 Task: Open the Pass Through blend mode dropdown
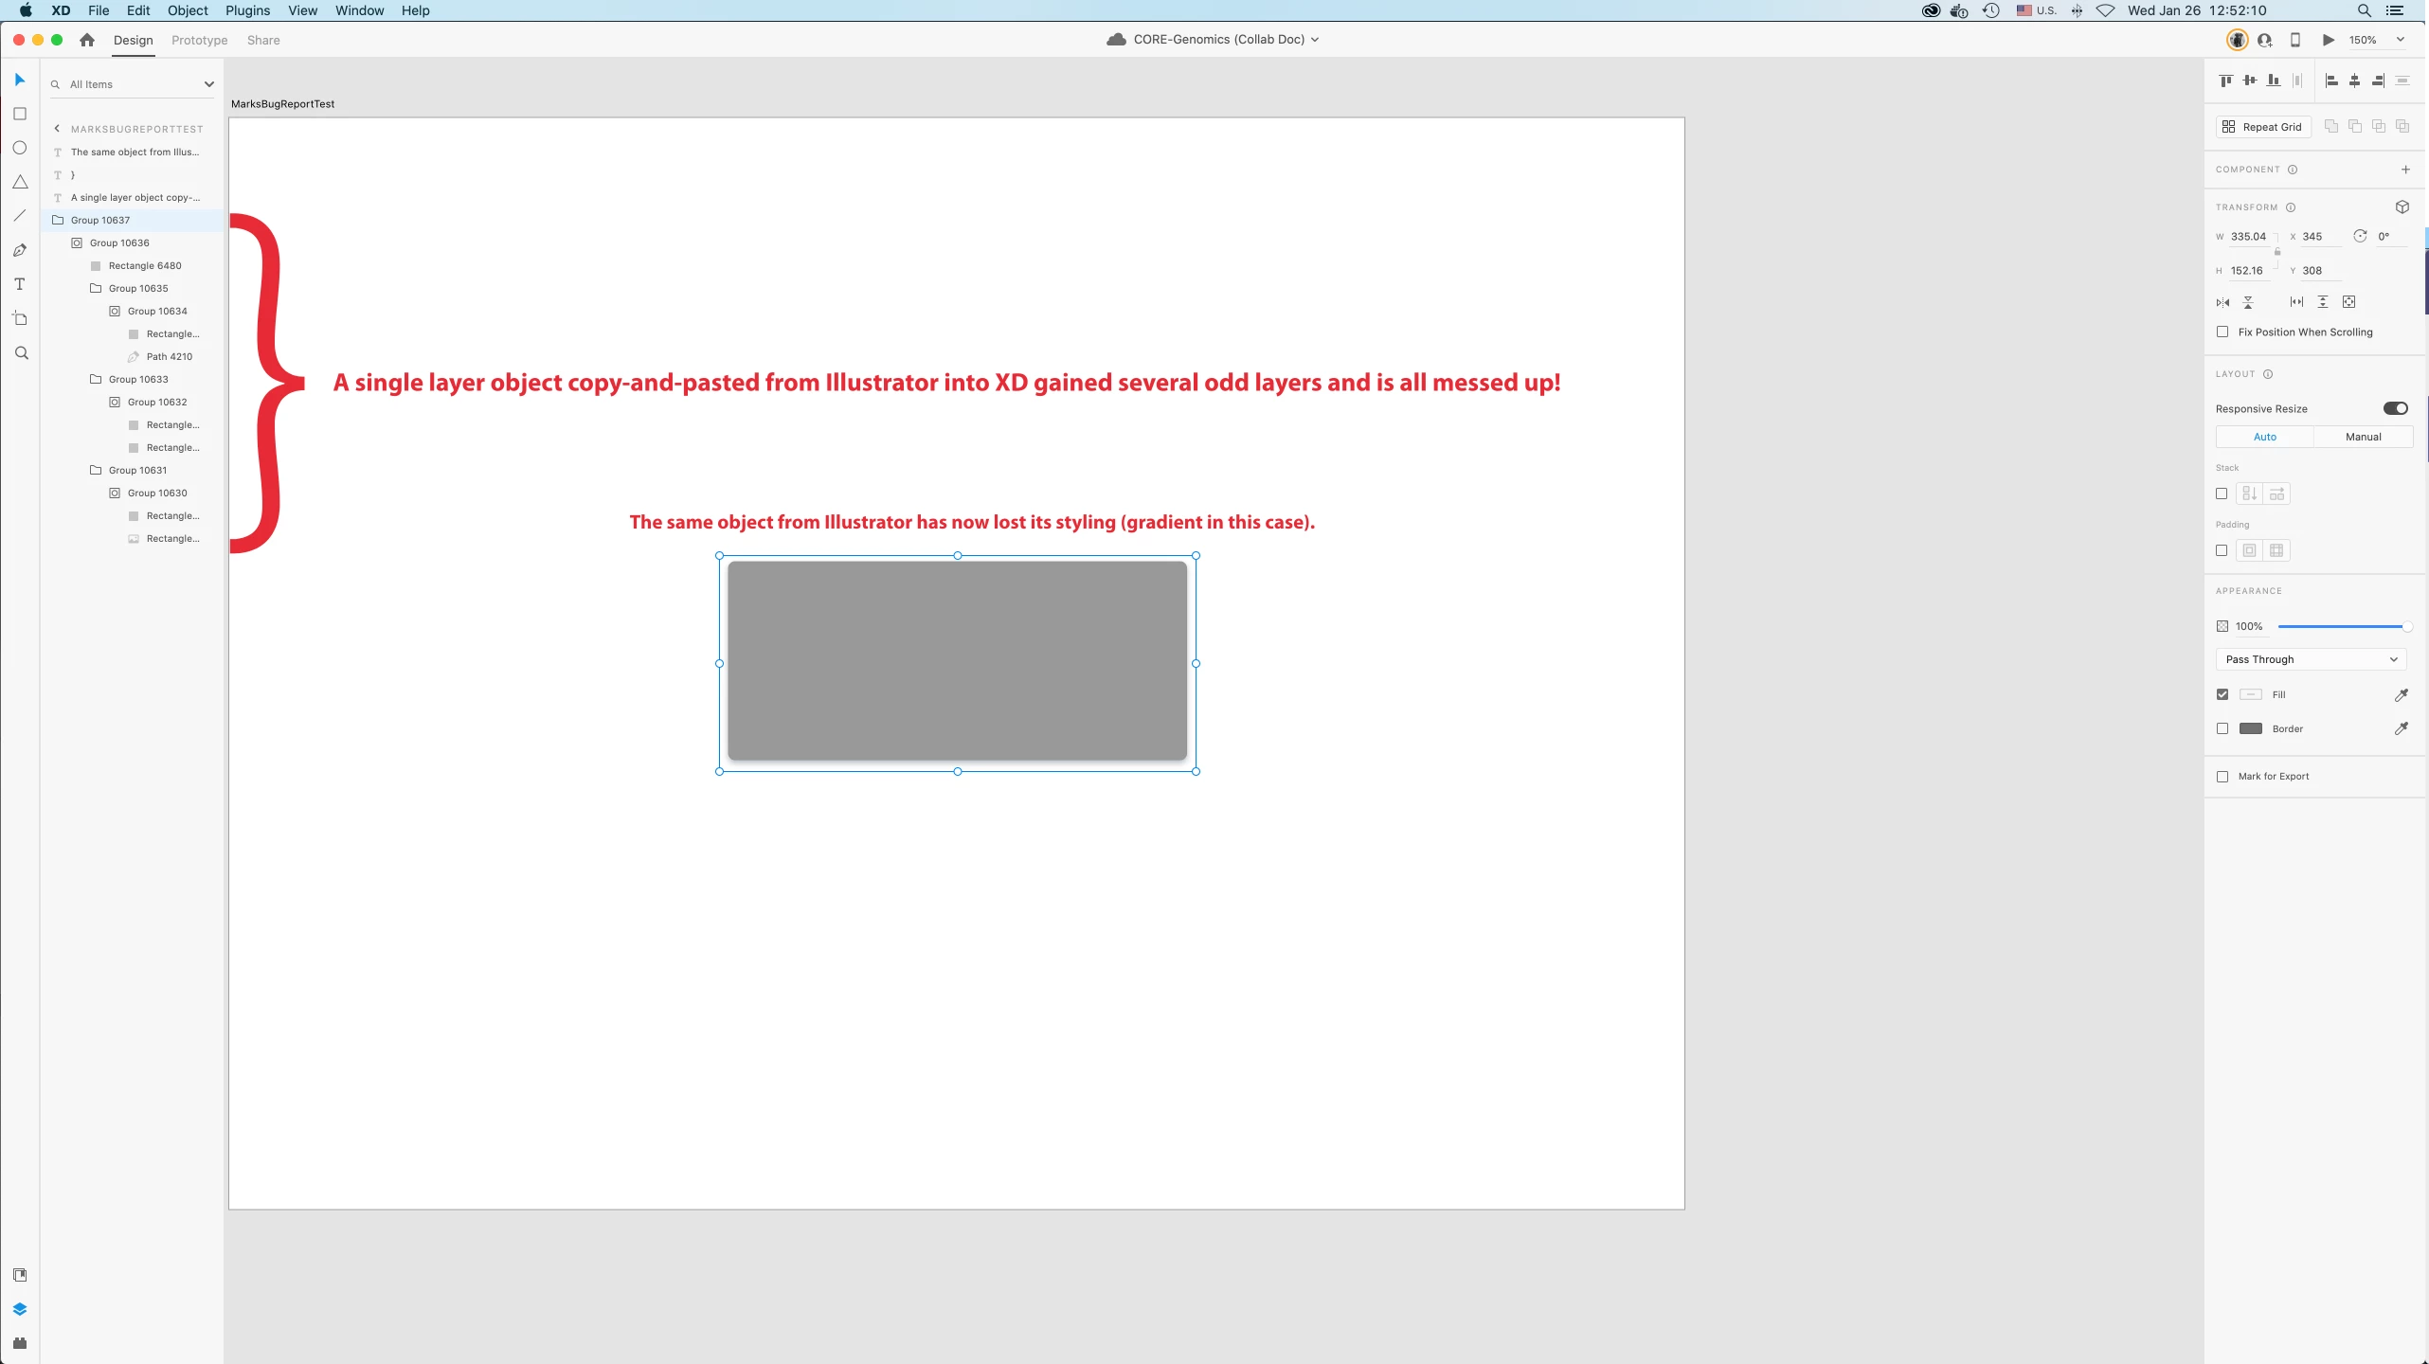pos(2311,659)
